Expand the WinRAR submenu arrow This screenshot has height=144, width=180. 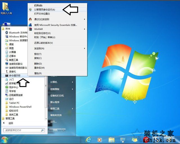(84, 29)
